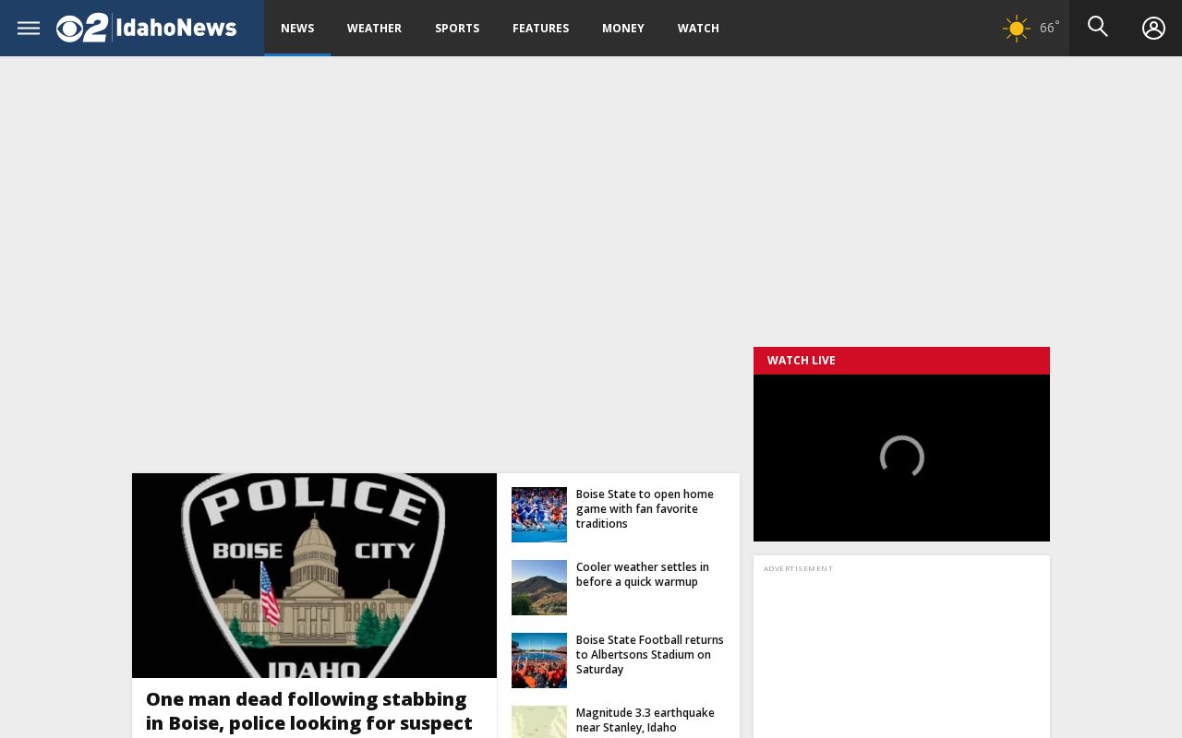Click the earthquake map thumbnail
Image resolution: width=1182 pixels, height=738 pixels.
tap(539, 722)
